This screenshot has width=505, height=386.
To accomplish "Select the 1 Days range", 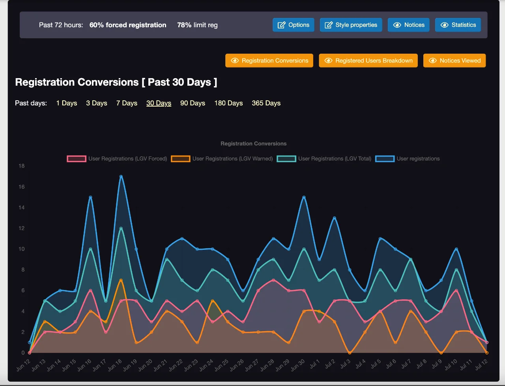I will pyautogui.click(x=67, y=103).
